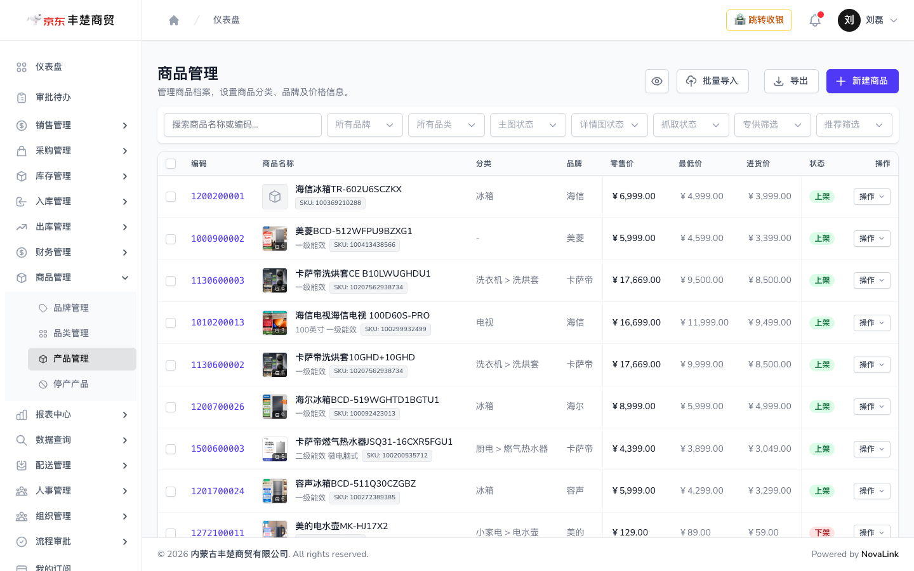914x571 pixels.
Task: Toggle select-all checkbox in table header
Action: [171, 164]
